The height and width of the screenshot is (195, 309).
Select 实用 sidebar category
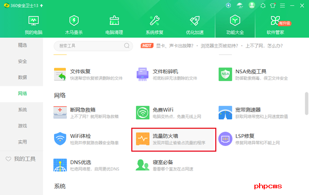click(x=23, y=142)
